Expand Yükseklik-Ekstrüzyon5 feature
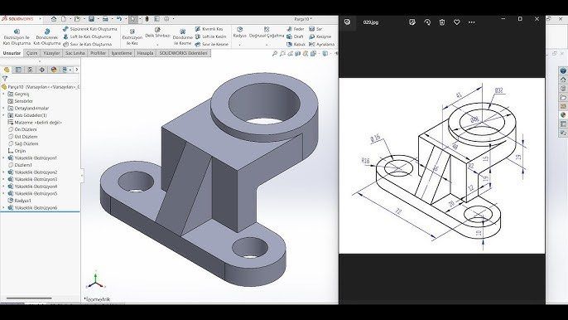Image resolution: width=568 pixels, height=320 pixels. pyautogui.click(x=3, y=194)
